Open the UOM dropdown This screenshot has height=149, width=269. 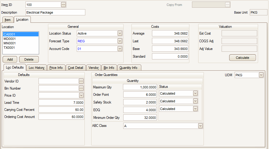[261, 75]
